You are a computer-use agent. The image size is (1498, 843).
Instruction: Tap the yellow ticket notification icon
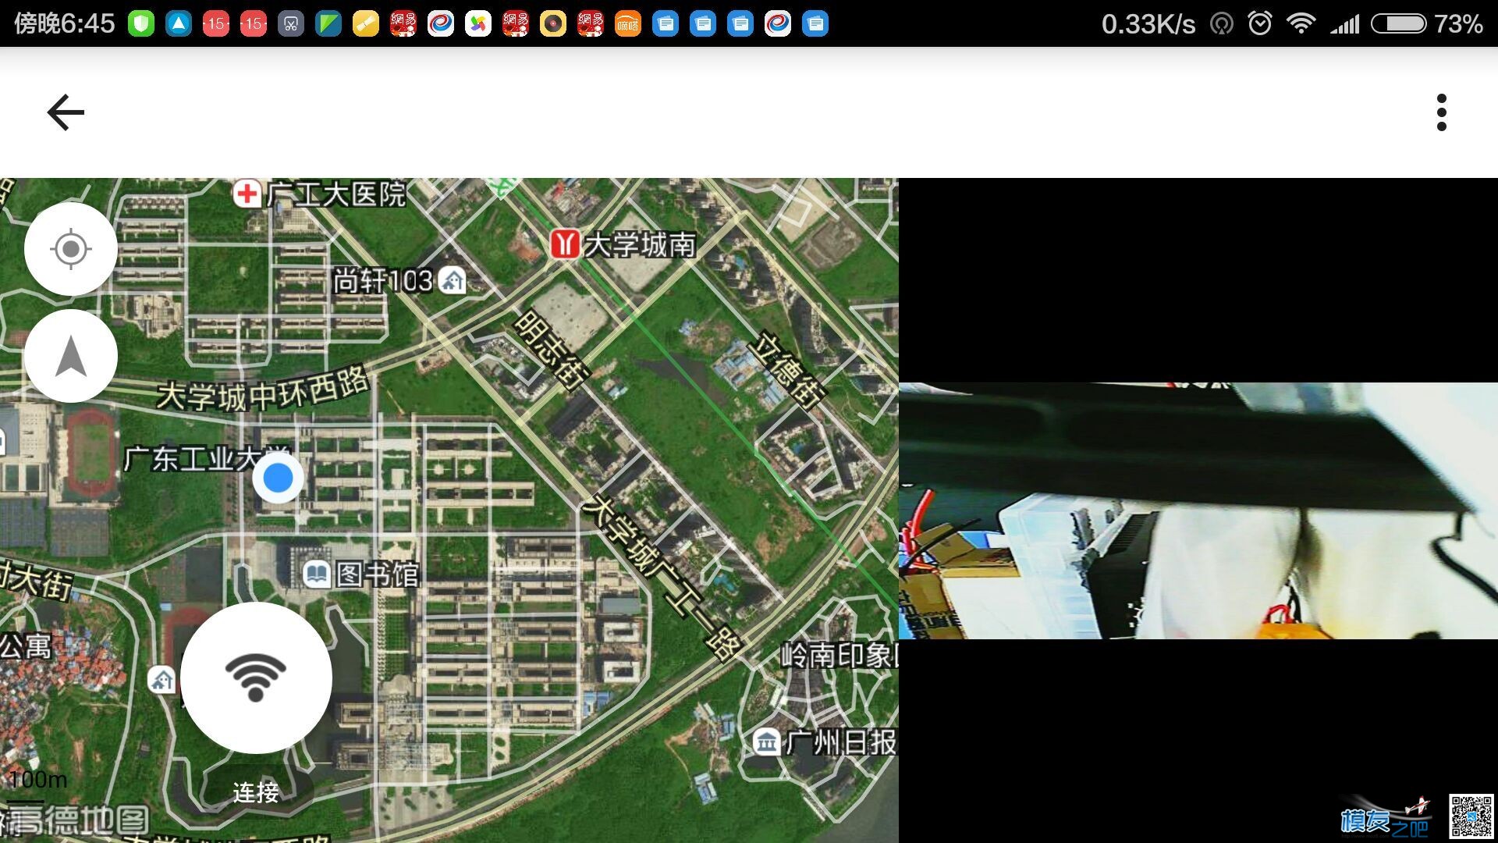[x=366, y=24]
